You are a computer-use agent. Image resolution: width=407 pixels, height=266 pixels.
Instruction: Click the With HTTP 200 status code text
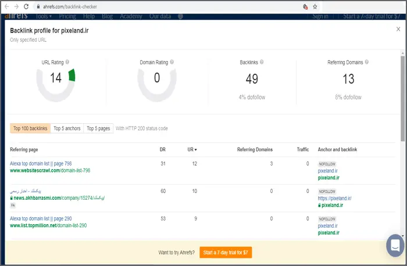142,128
